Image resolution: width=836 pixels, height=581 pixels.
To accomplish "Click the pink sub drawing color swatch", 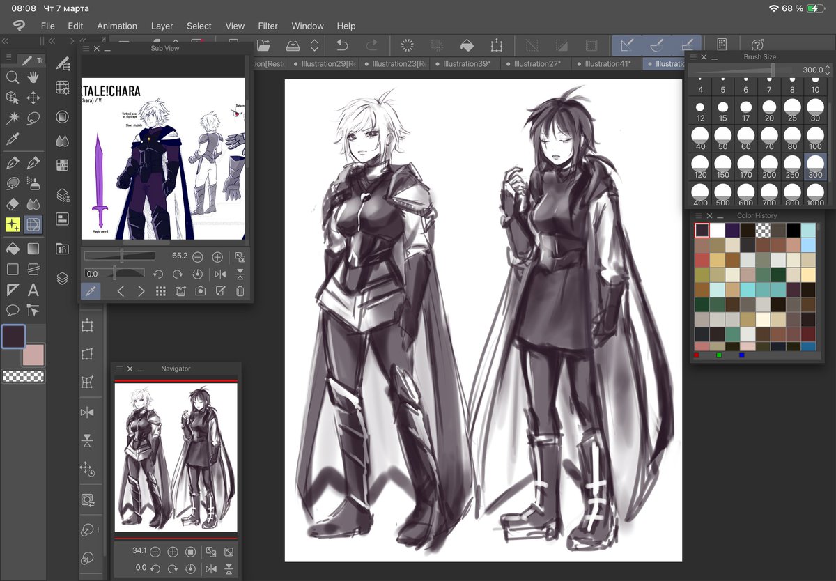I will click(33, 354).
